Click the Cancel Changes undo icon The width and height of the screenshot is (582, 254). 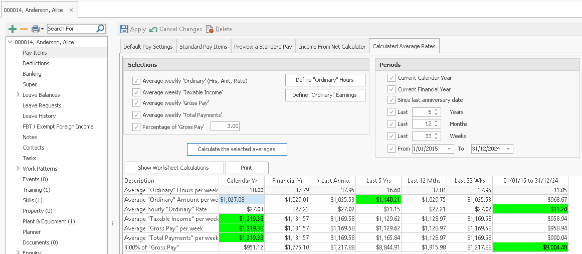[153, 29]
